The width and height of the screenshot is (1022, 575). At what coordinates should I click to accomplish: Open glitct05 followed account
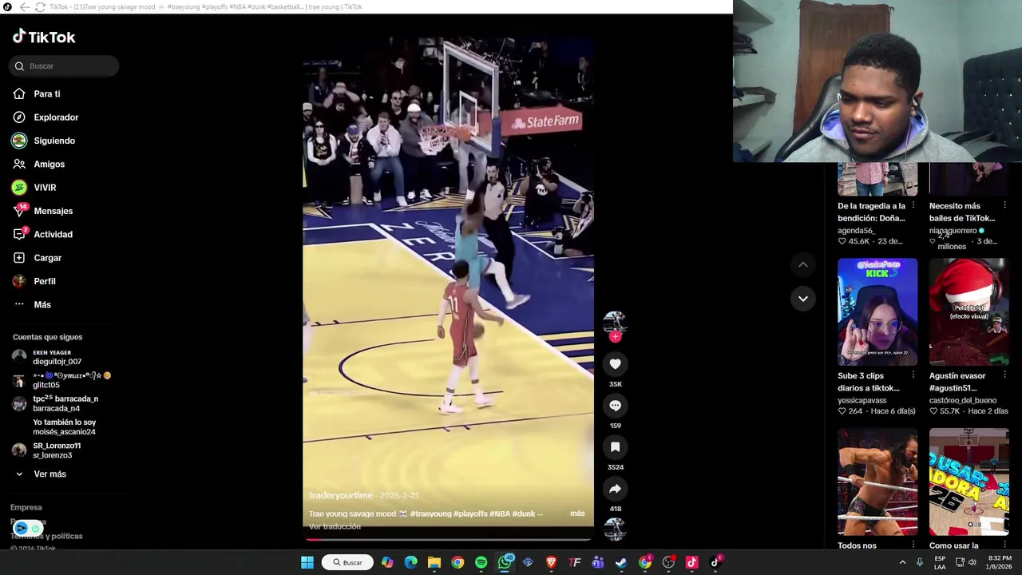click(60, 380)
